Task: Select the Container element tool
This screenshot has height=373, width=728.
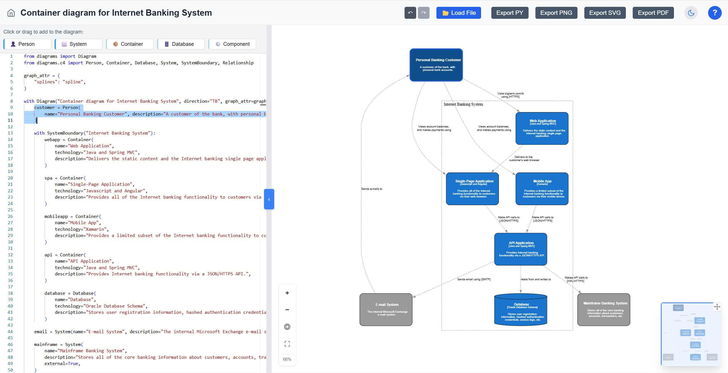Action: pos(130,44)
